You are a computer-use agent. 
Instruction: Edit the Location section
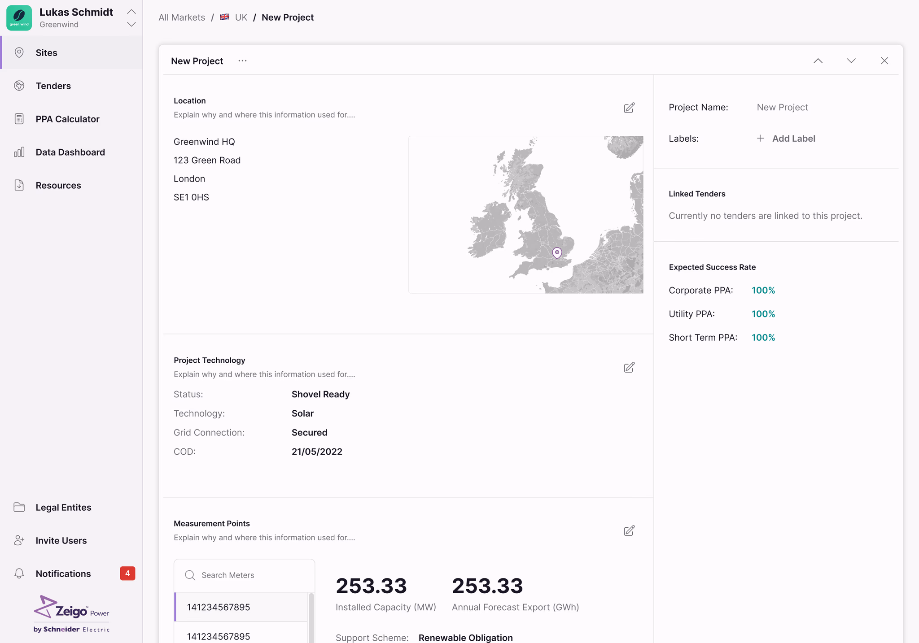(x=629, y=108)
